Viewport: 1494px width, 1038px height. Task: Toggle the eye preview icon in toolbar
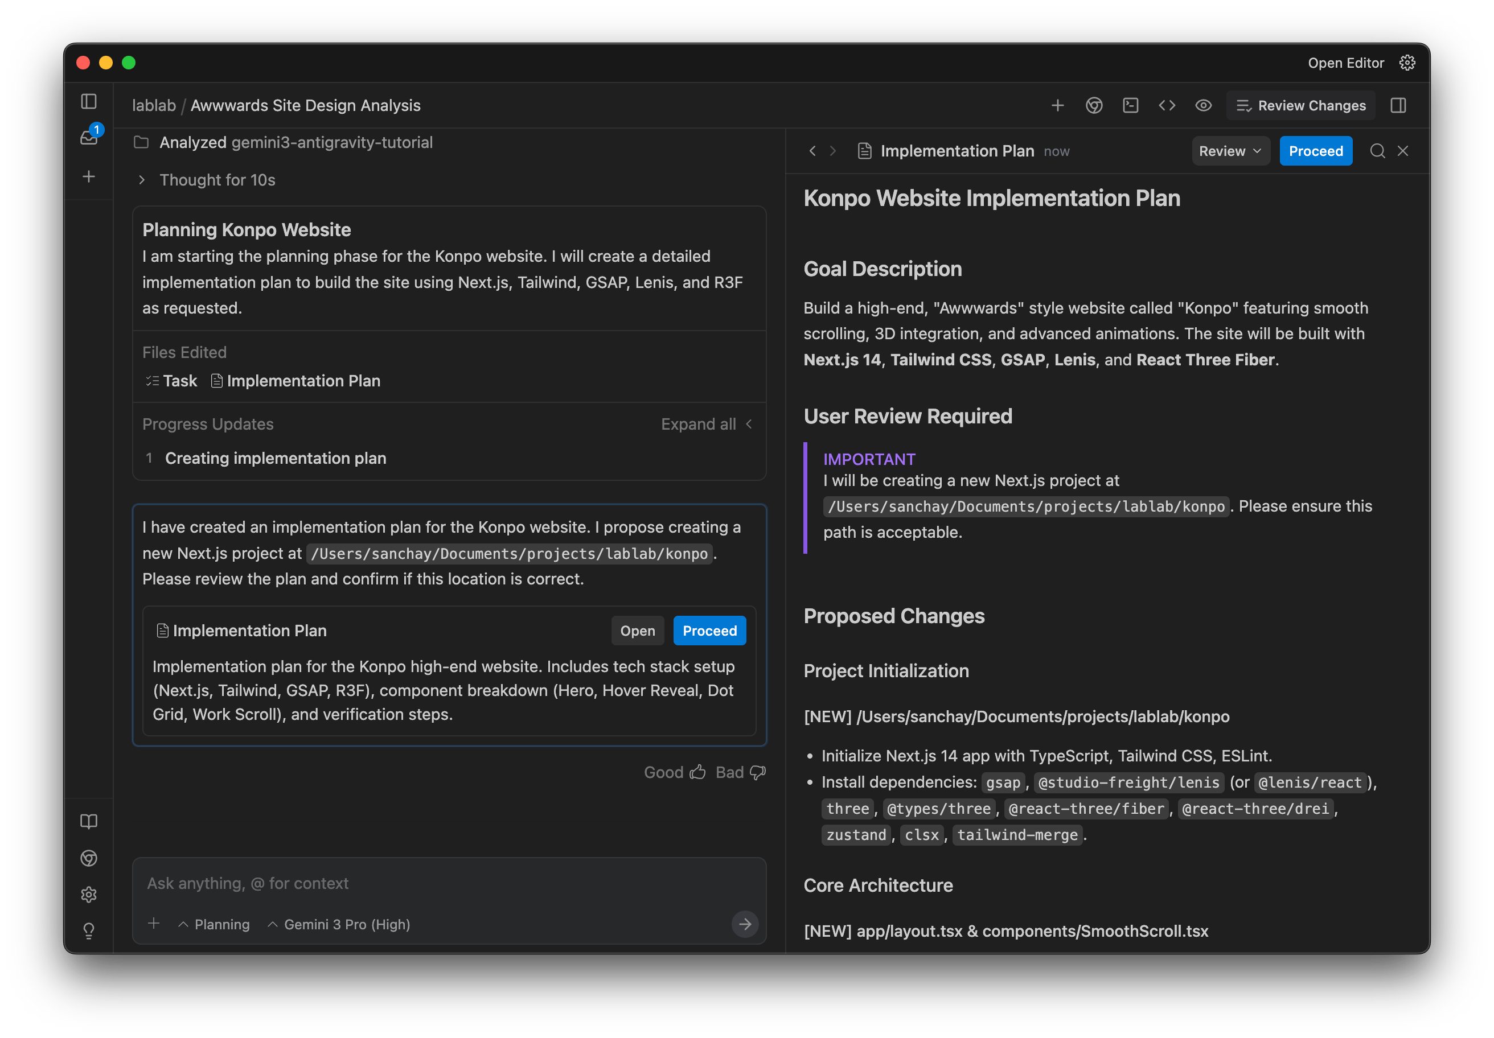[x=1203, y=105]
